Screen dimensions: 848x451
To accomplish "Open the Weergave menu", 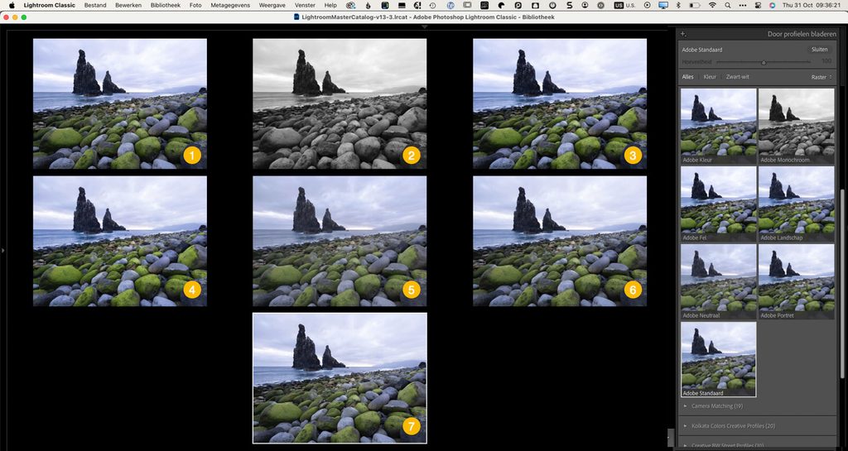I will coord(271,5).
